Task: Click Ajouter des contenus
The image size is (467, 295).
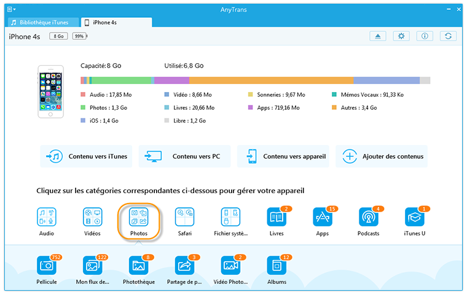Action: [x=382, y=156]
